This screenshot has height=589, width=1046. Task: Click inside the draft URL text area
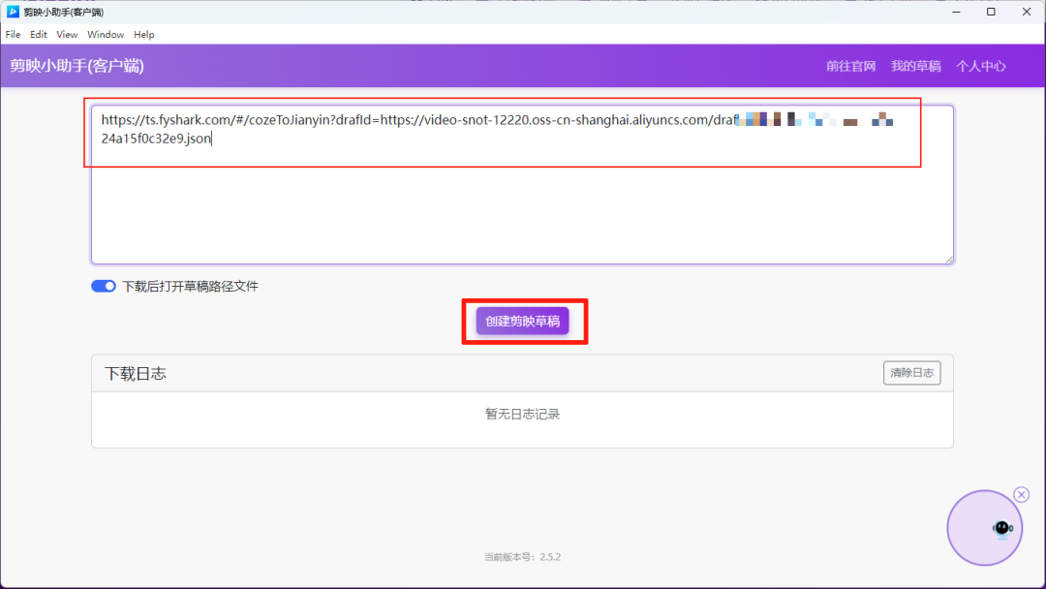coord(522,184)
